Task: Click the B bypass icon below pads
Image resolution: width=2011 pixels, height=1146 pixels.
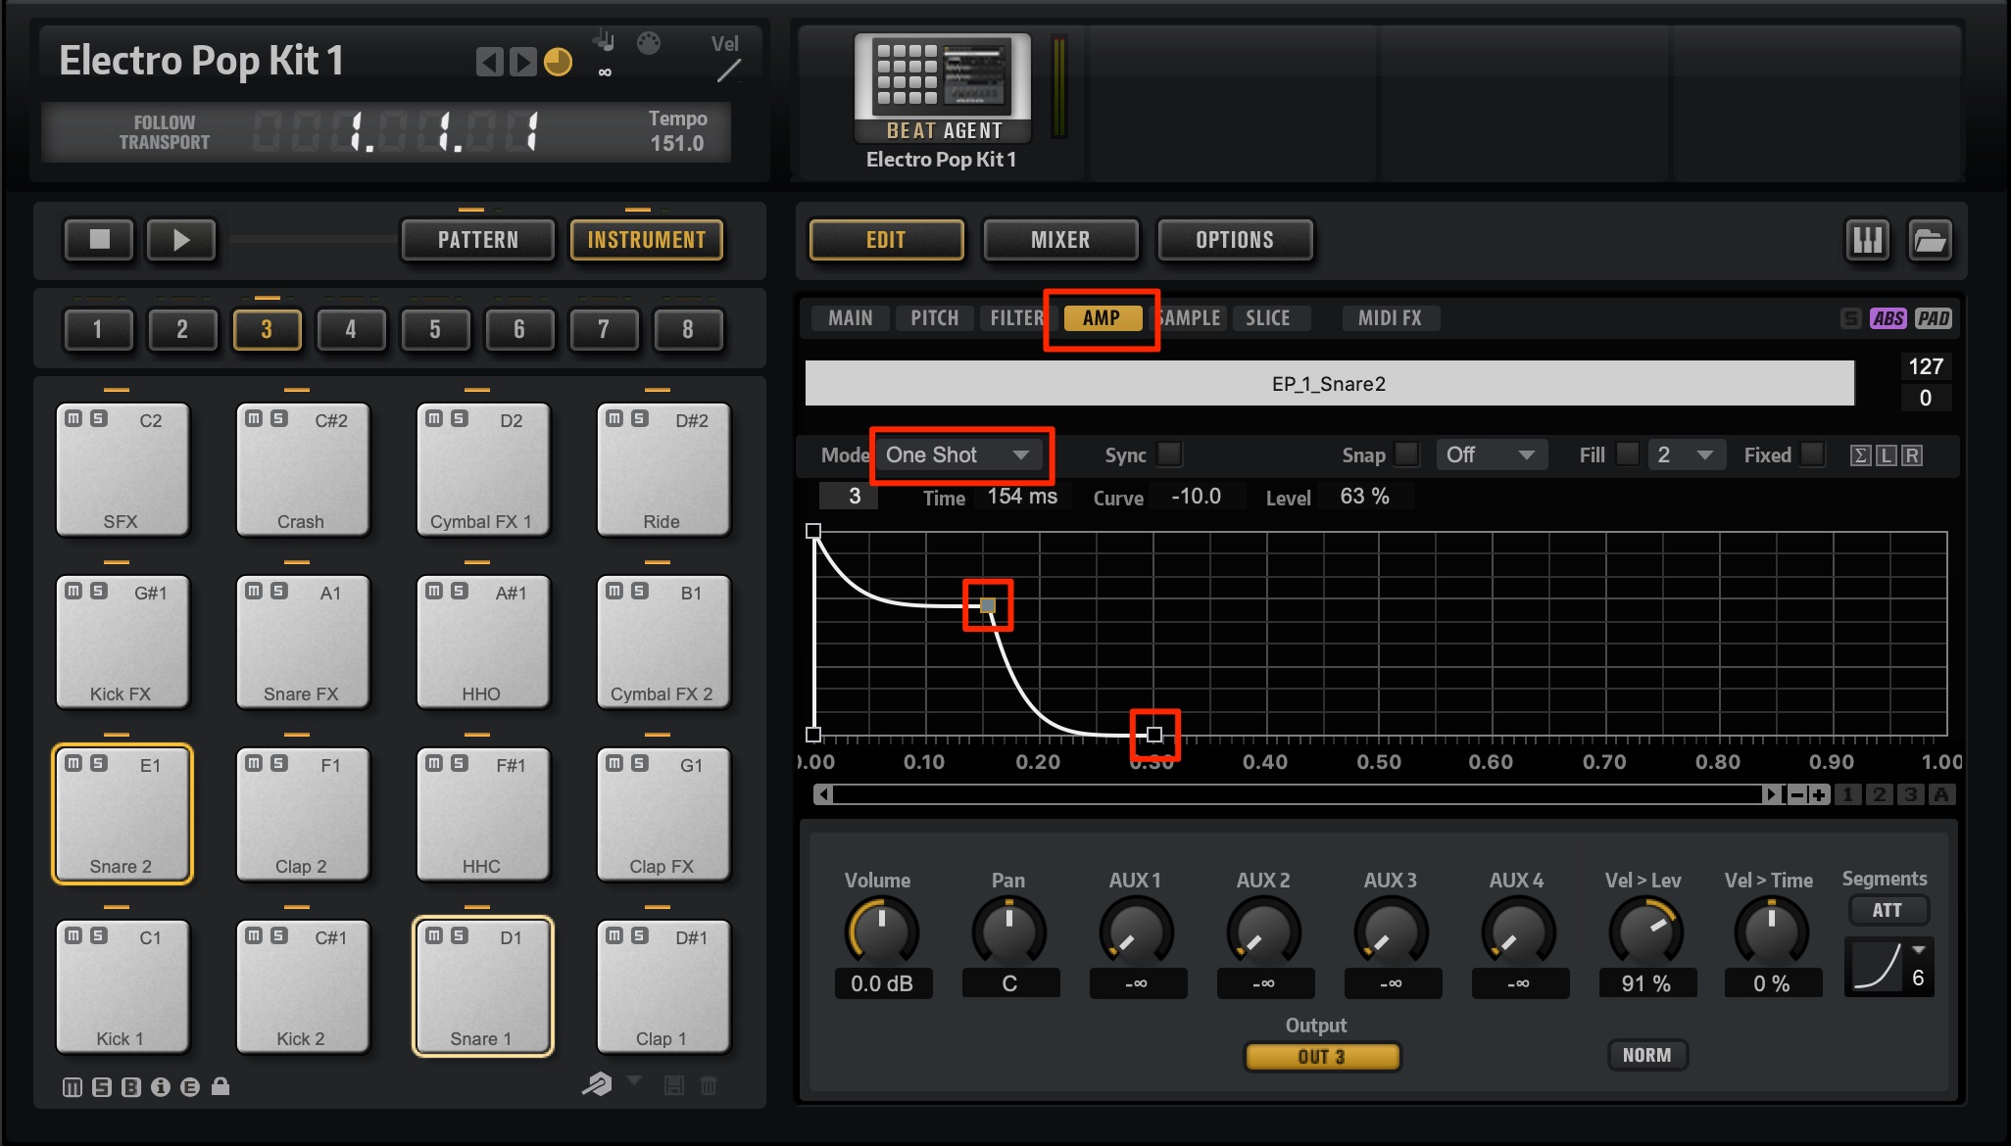Action: click(x=131, y=1087)
